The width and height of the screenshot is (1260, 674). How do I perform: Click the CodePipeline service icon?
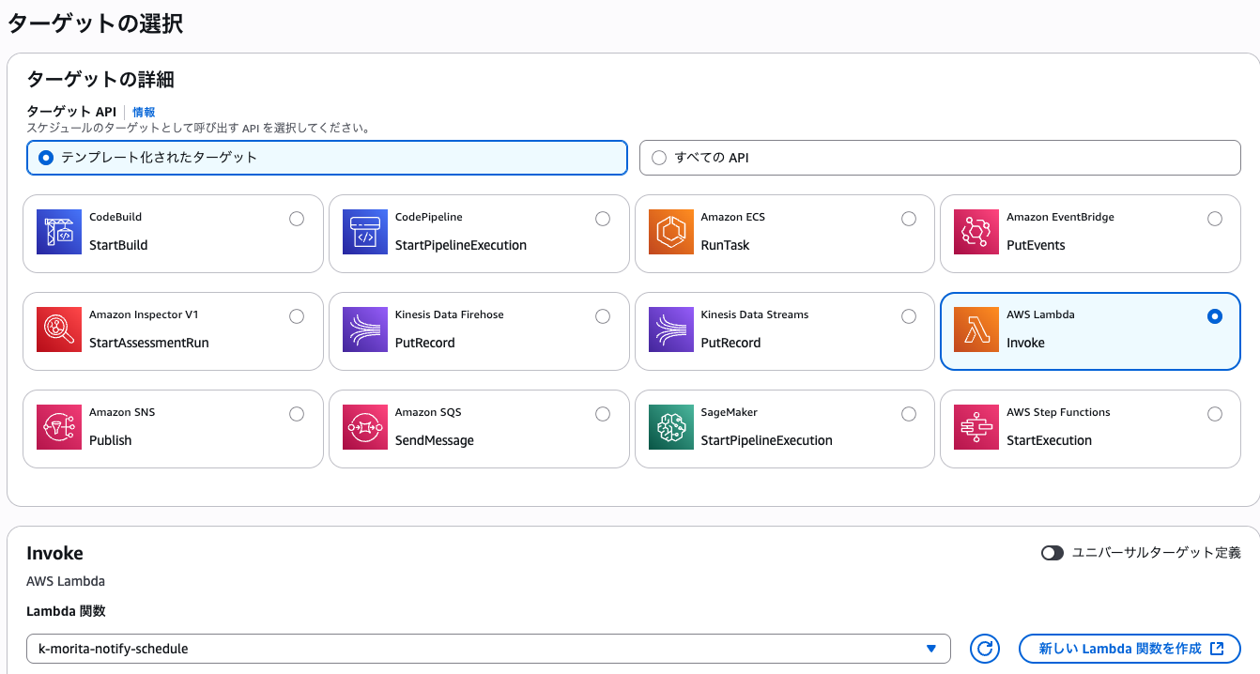tap(366, 232)
